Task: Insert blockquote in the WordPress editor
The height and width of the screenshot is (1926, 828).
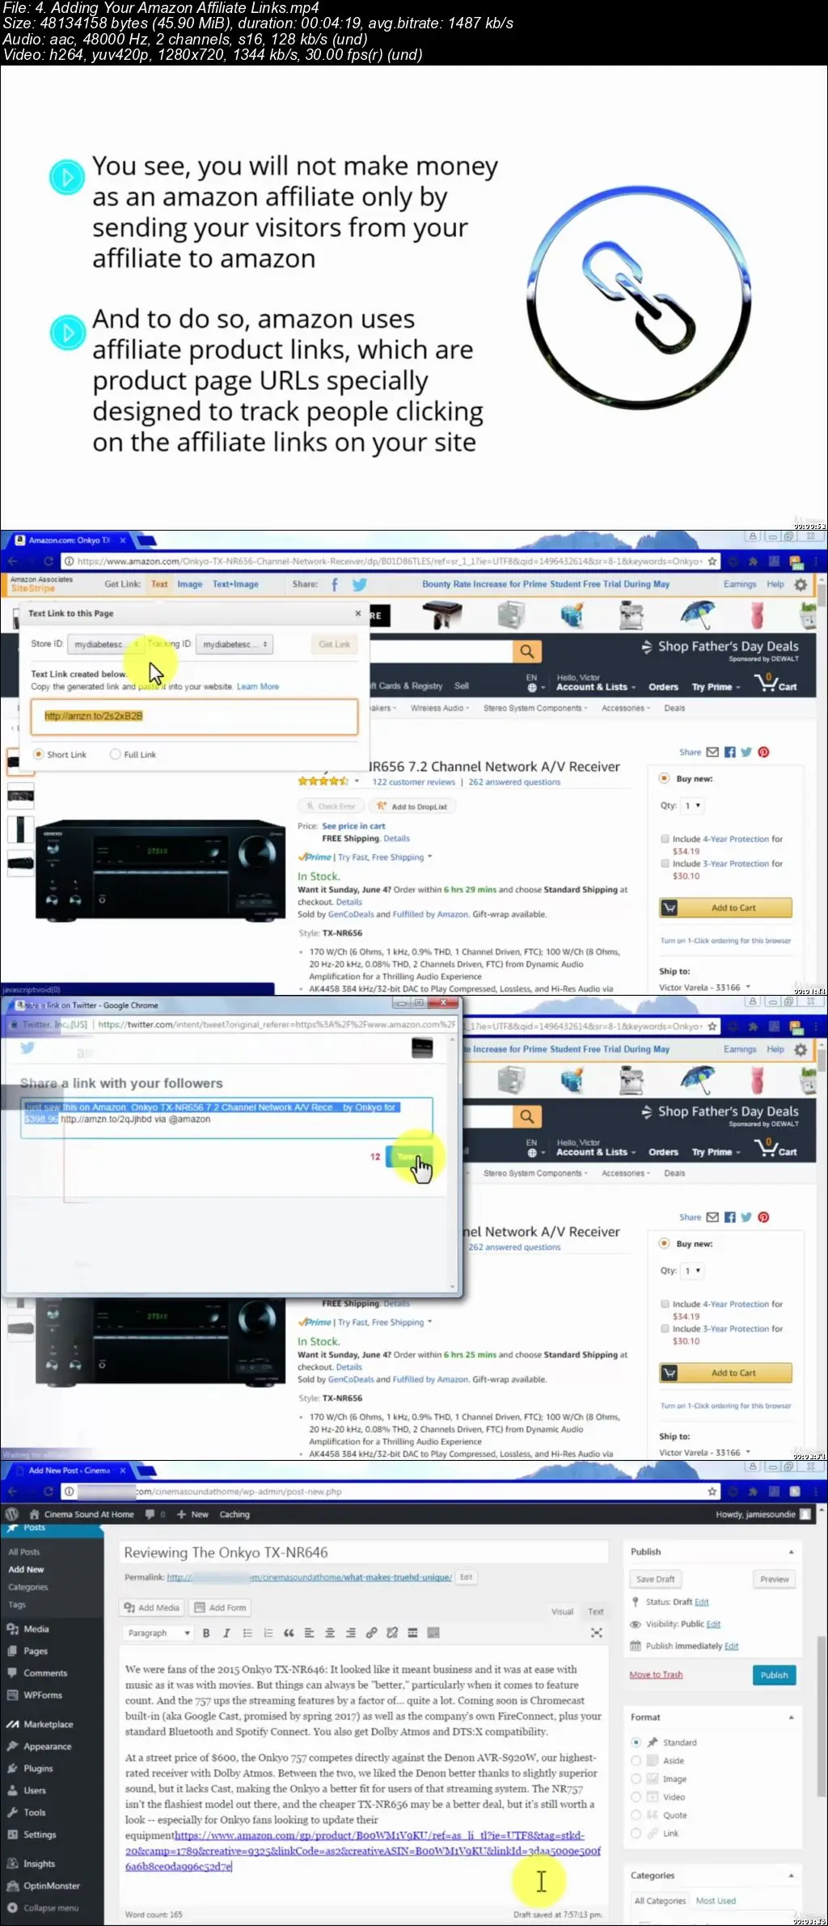Action: pos(289,1633)
